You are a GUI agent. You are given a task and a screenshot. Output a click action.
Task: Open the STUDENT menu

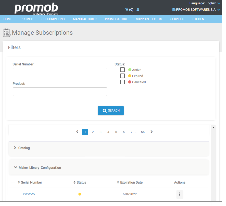(199, 19)
